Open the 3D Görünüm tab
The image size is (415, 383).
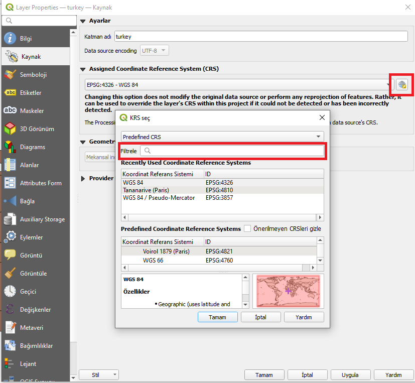pos(36,129)
